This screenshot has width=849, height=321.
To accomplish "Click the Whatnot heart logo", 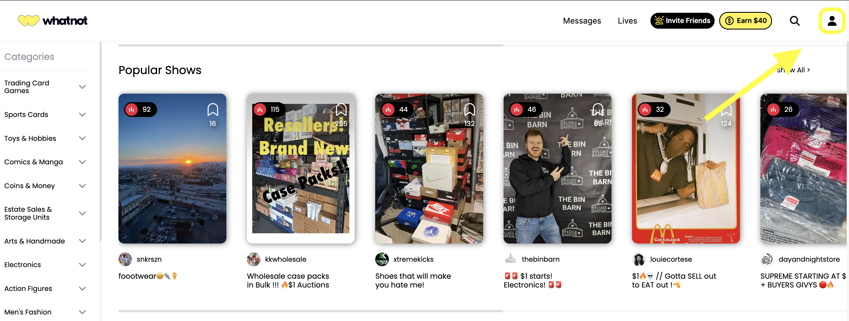I will (29, 20).
